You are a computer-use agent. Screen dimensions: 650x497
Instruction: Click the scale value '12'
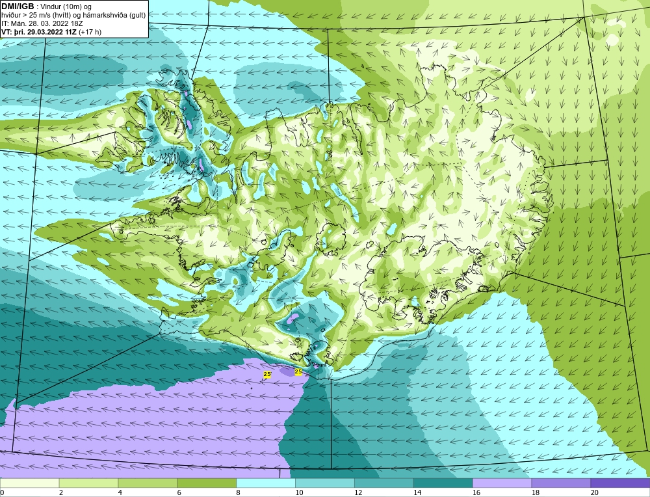[x=358, y=492]
